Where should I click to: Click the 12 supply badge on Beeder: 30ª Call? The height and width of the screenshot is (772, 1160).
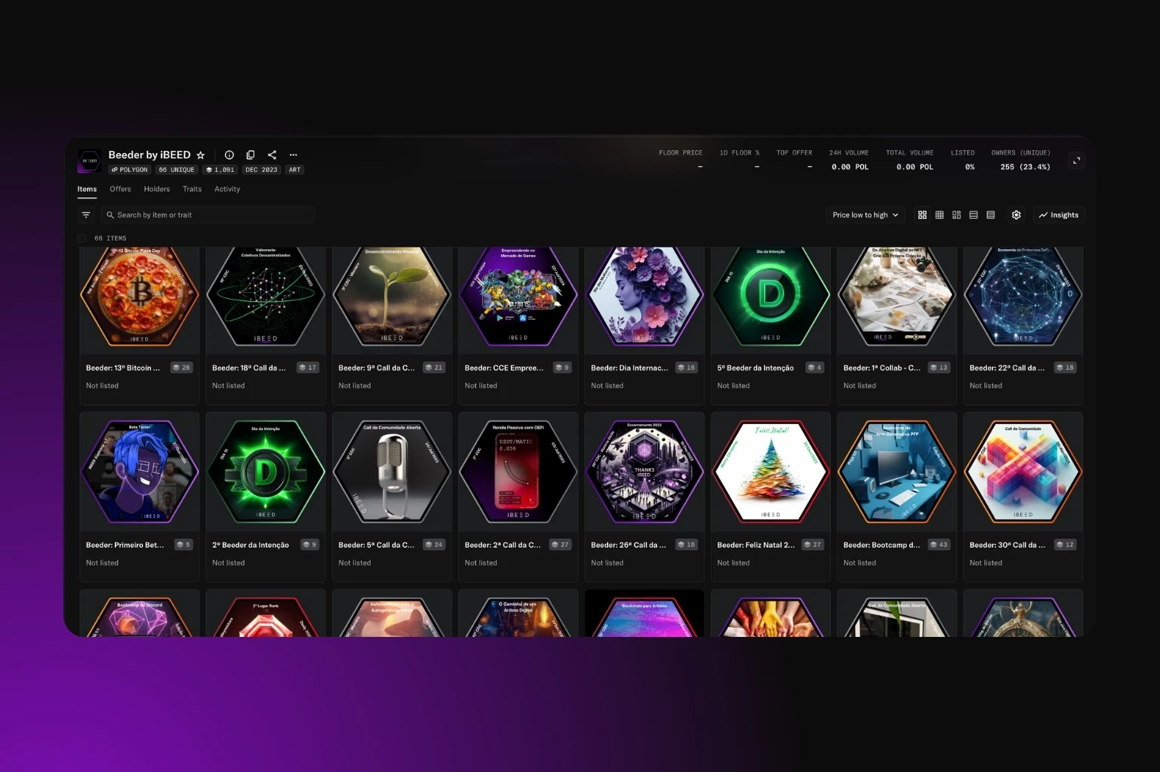pos(1065,545)
